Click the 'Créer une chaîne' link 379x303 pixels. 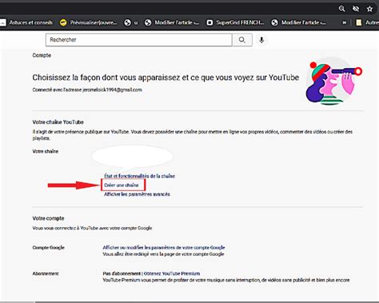point(122,185)
